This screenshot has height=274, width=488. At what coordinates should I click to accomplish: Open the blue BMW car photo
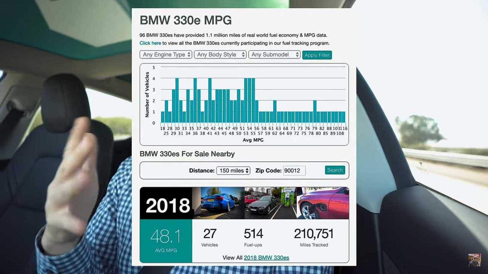(x=219, y=203)
